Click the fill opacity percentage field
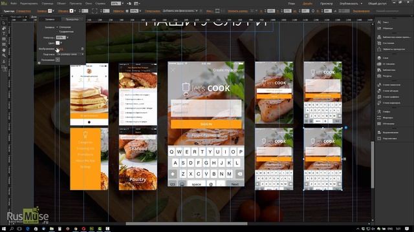The image size is (414, 232). coord(60,37)
